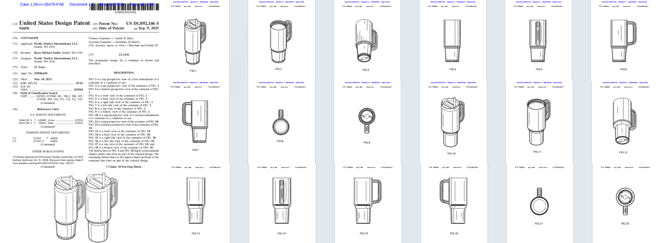Open the FIG.5 back view sheet
656x243 pixels.
[x=538, y=40]
